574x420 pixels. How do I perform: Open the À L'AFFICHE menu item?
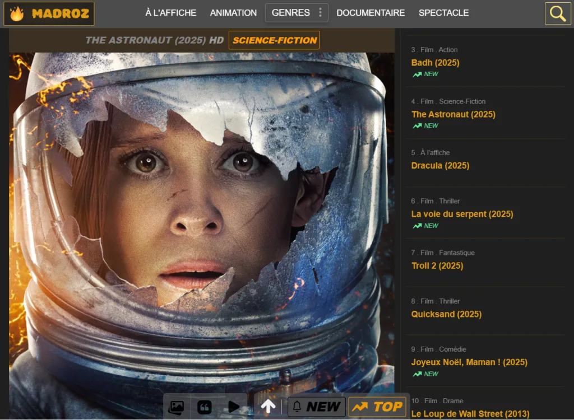[170, 12]
